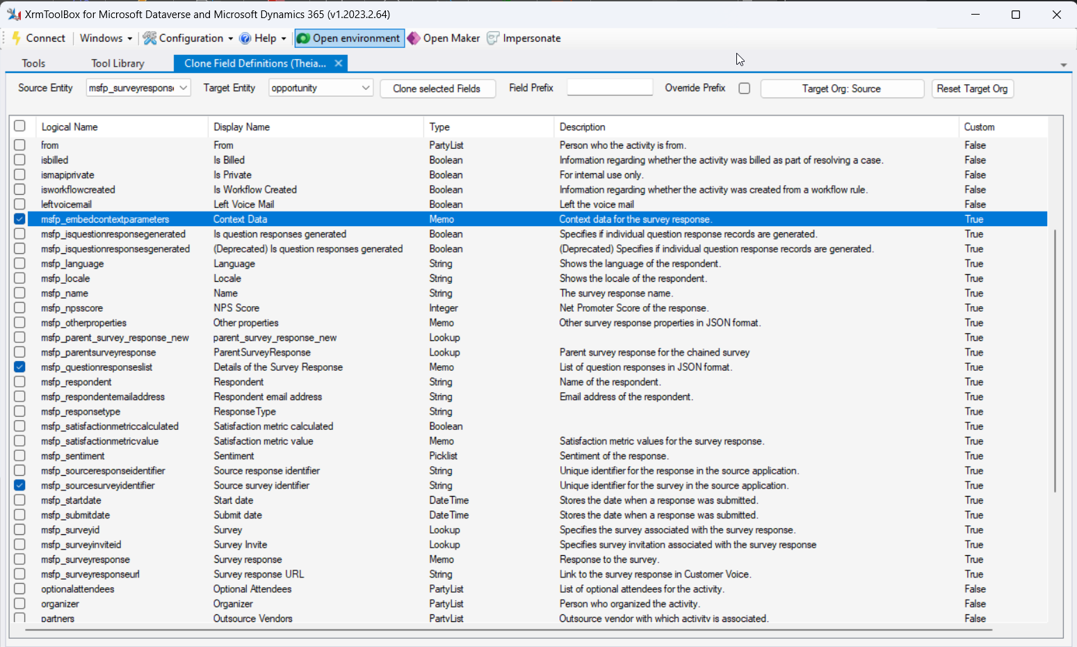Click the Picklist type cell

click(444, 456)
